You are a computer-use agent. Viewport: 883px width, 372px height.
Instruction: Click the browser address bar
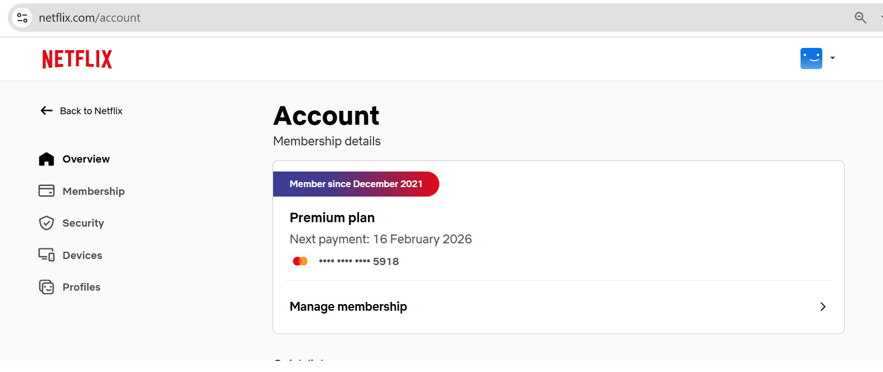coord(223,17)
